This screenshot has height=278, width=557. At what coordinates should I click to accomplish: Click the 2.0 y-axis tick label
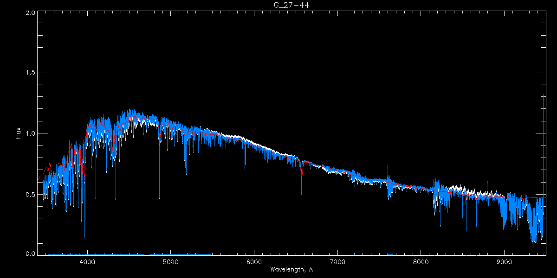30,13
